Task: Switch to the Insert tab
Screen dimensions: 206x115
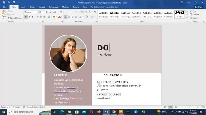Action: [23, 7]
